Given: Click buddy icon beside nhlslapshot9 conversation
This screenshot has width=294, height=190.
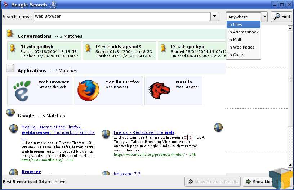Looking at the screenshot, I should point(88,48).
